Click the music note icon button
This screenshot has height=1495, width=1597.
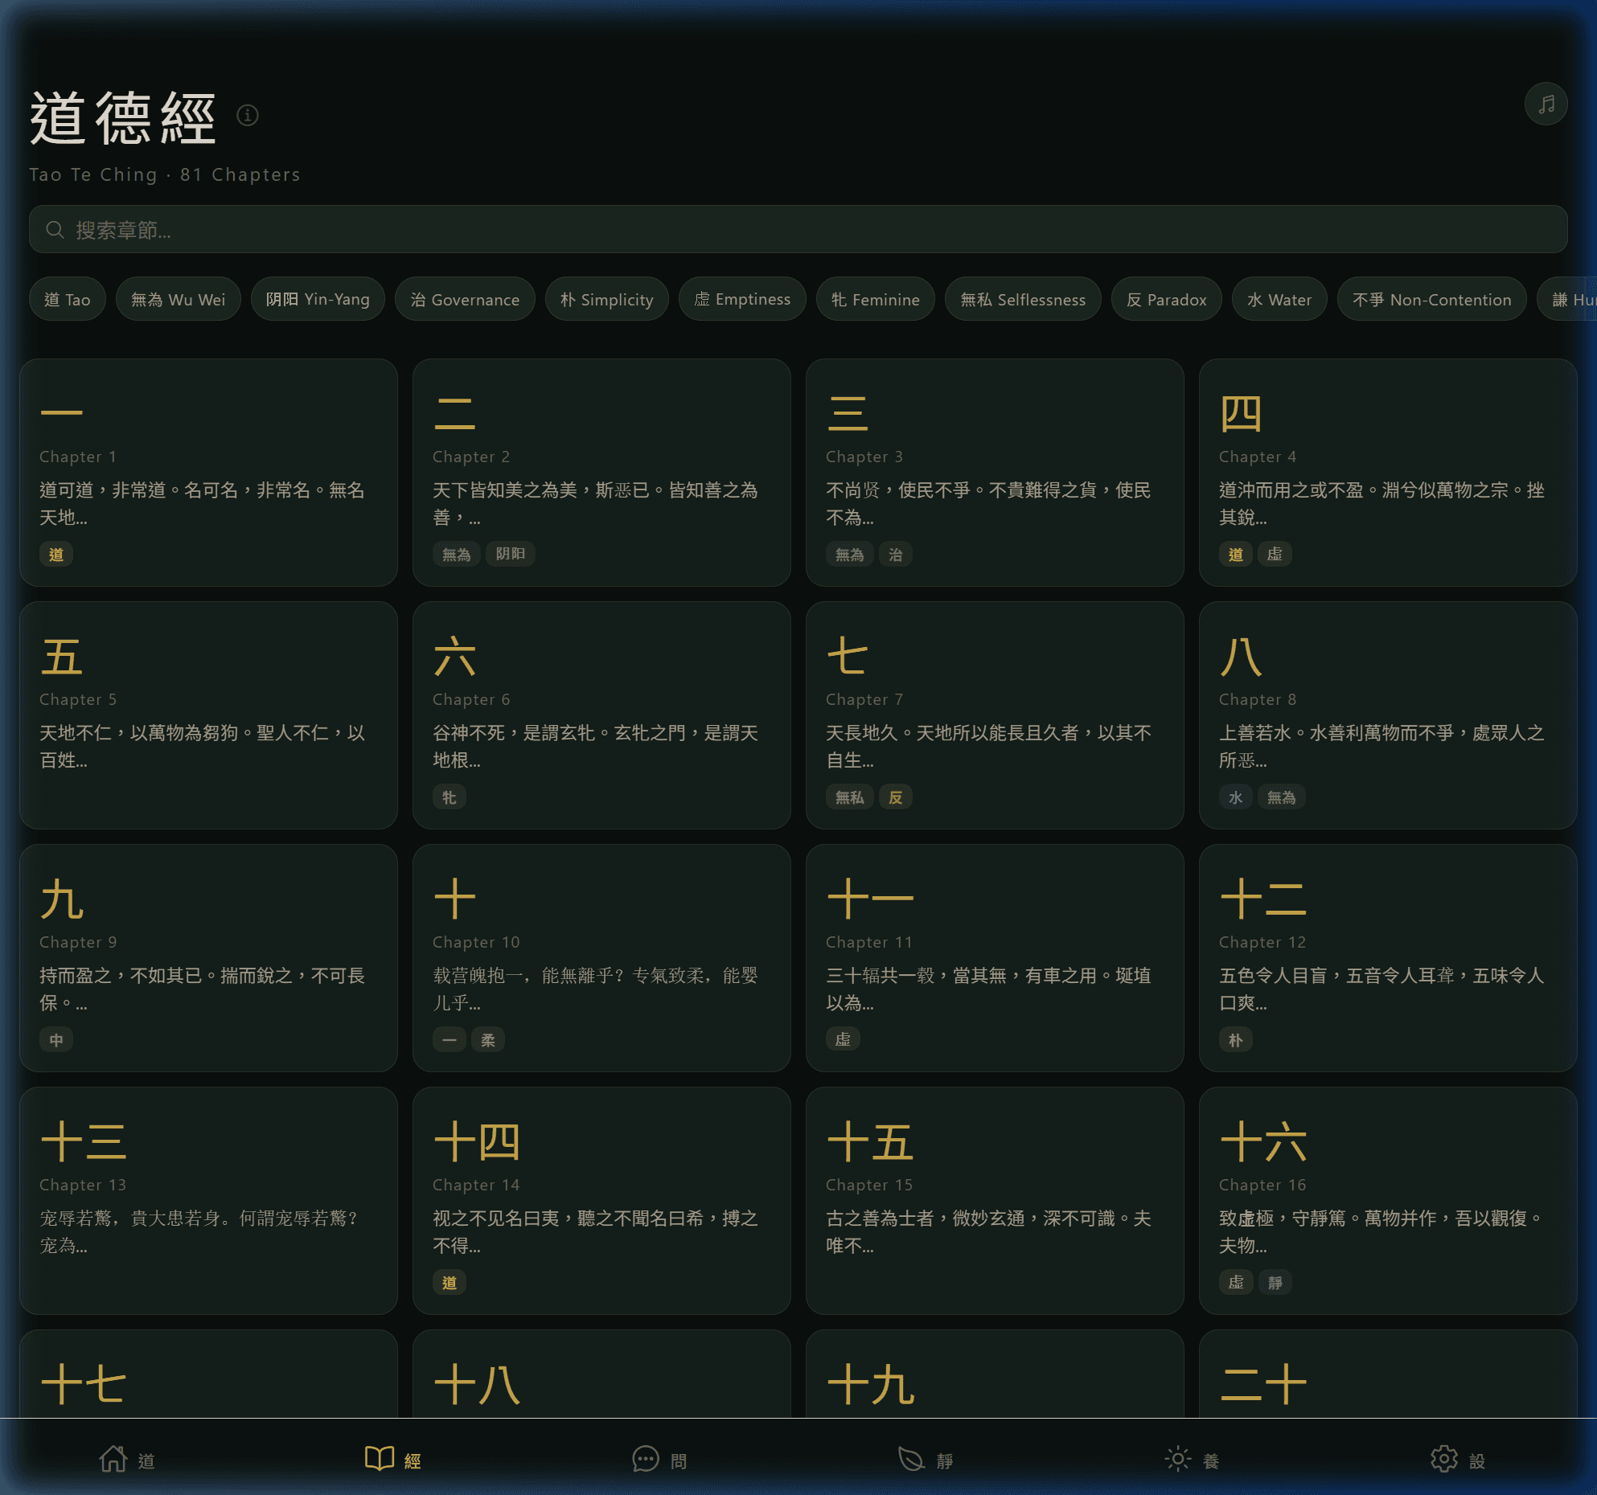coord(1546,104)
